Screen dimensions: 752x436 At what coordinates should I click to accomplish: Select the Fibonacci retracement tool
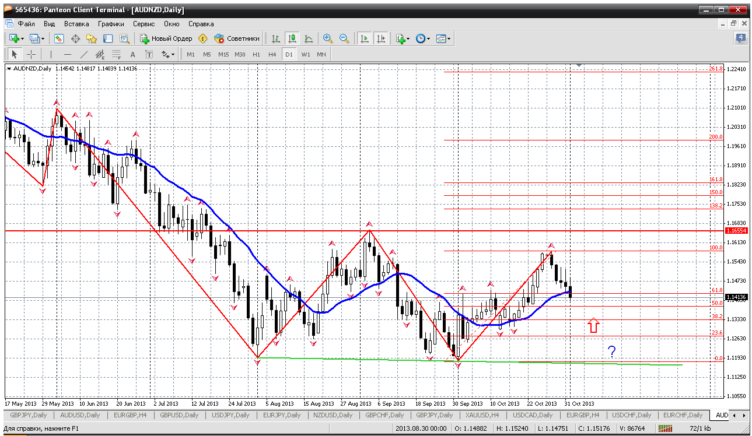[x=117, y=54]
